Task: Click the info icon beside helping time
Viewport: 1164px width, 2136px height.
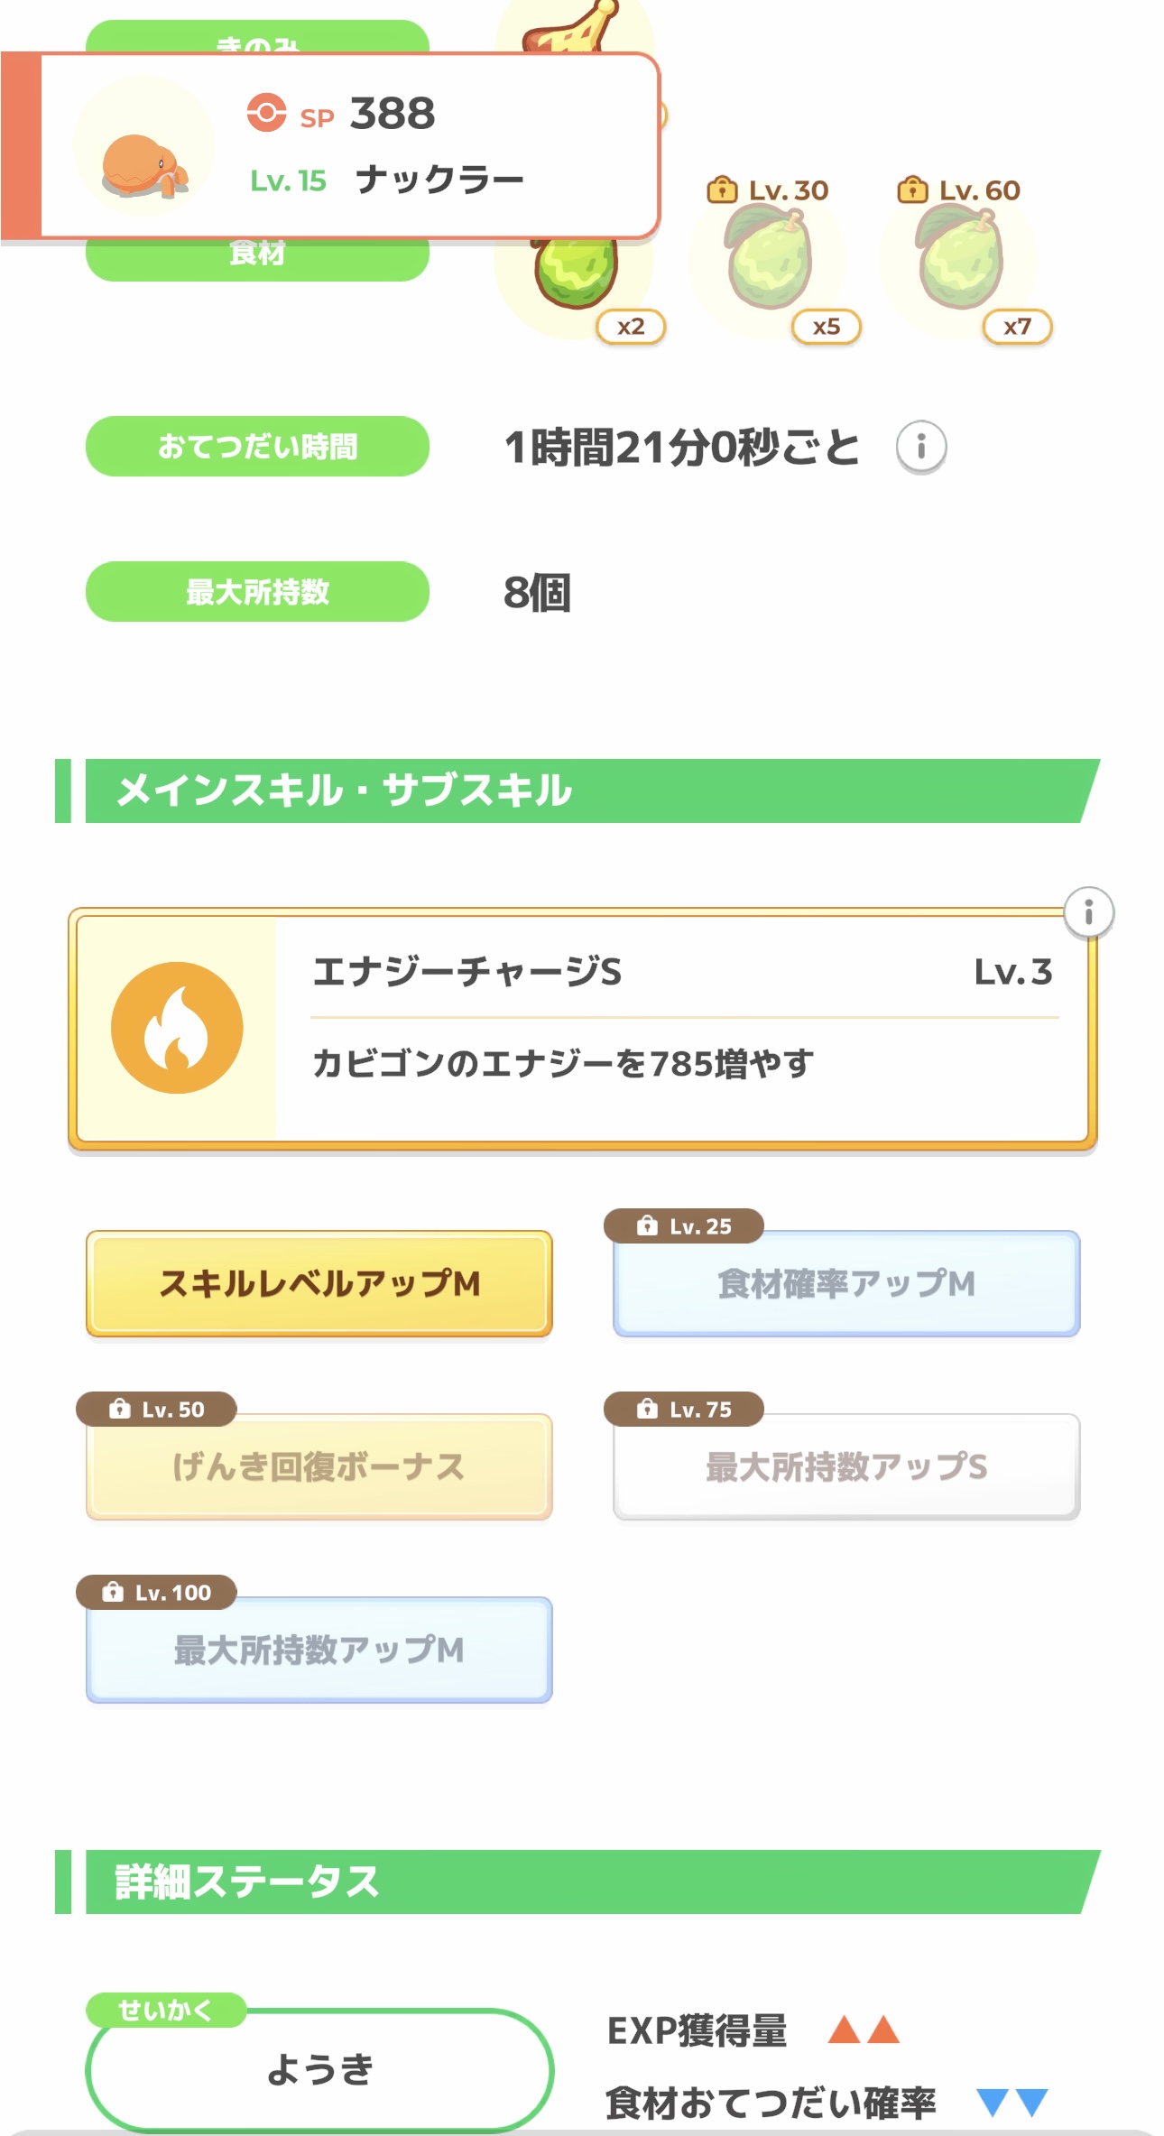Action: point(920,447)
